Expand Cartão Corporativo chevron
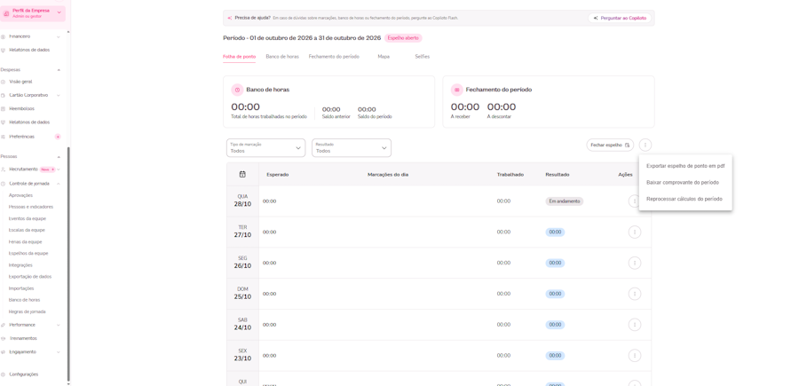Viewport: 799px width, 386px height. point(58,95)
